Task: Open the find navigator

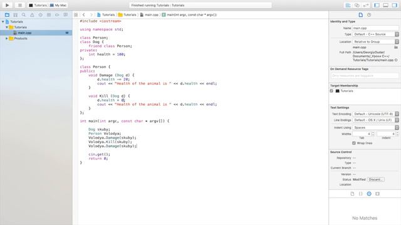Action: coord(24,15)
